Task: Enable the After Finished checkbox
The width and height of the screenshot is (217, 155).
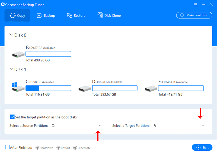Action: (7, 147)
